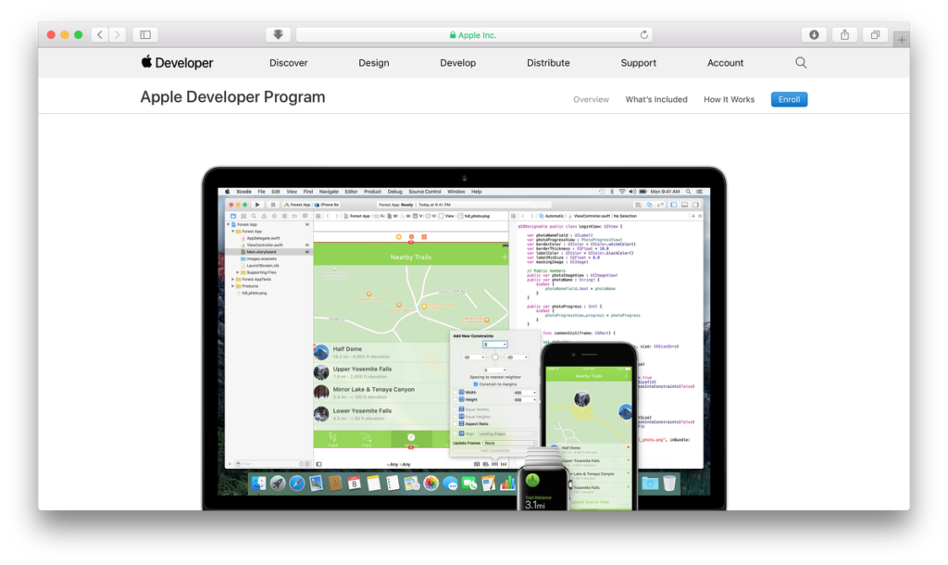Click the blue Enroll button
The image size is (948, 565).
(x=789, y=99)
